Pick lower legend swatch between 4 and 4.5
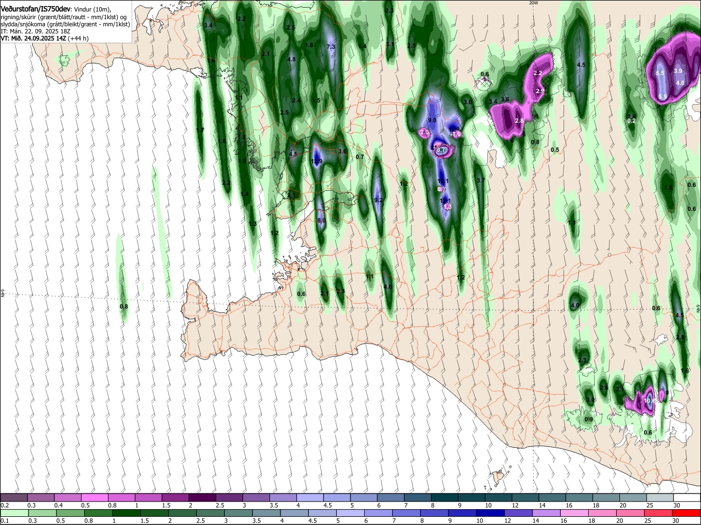The image size is (701, 525). (x=295, y=512)
